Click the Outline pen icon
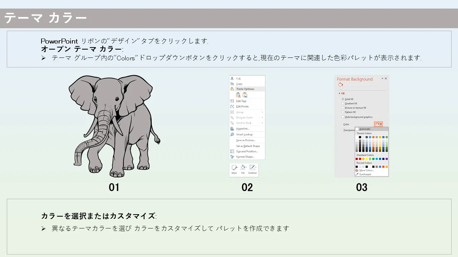This screenshot has width=458, height=257. tap(252, 168)
